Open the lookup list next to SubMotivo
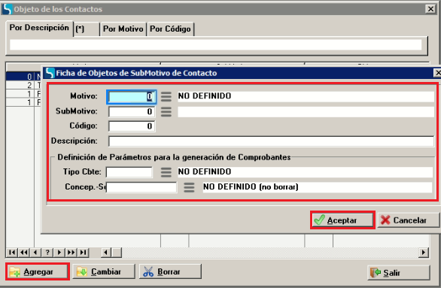 click(166, 112)
